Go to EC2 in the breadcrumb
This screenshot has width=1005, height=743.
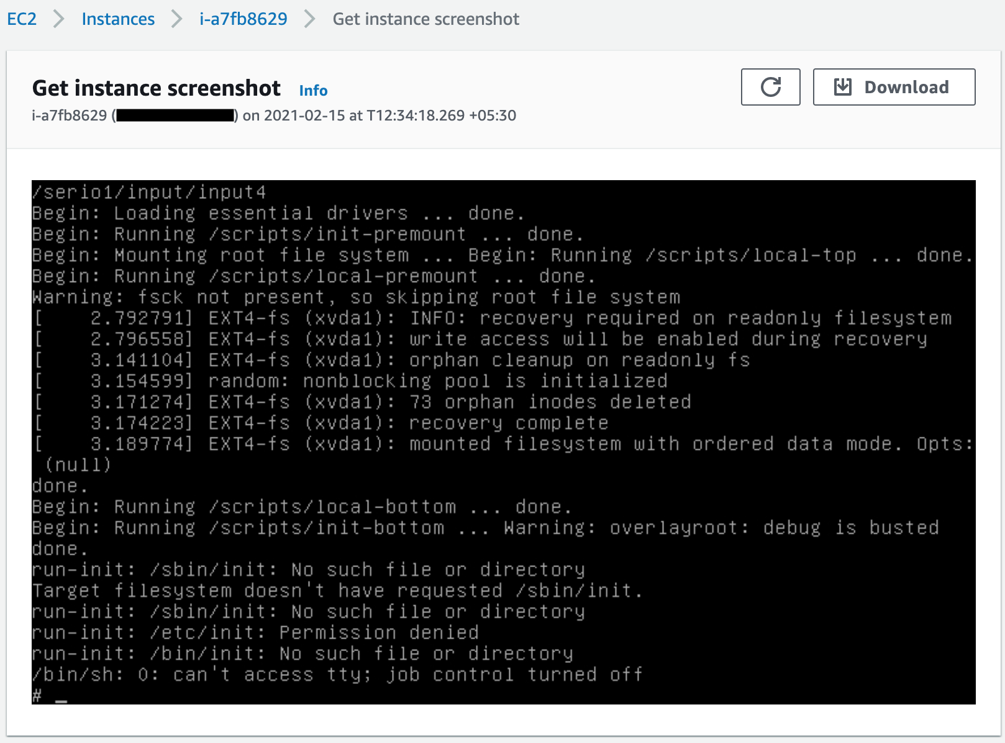22,19
